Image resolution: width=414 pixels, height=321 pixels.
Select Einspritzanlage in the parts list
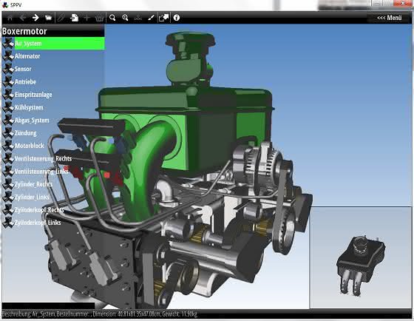tap(33, 95)
